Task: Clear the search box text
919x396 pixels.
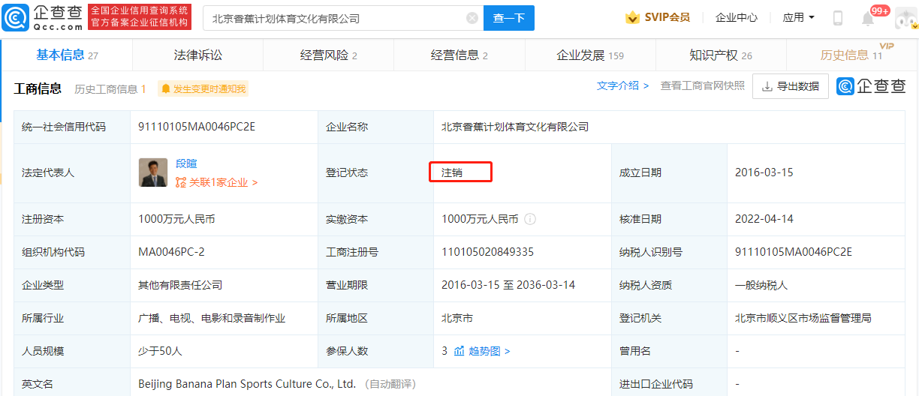Action: 472,18
